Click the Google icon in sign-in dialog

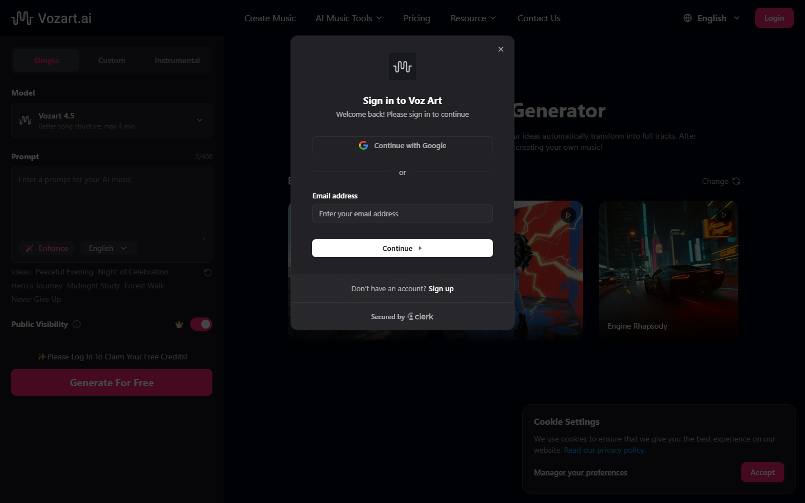coord(363,145)
